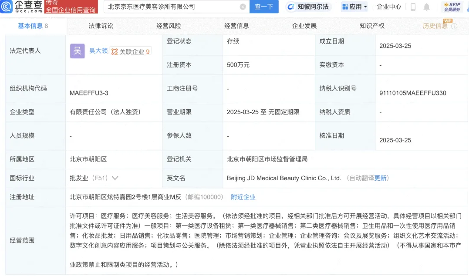Select organization code MAEEFFU3-3

pyautogui.click(x=89, y=93)
